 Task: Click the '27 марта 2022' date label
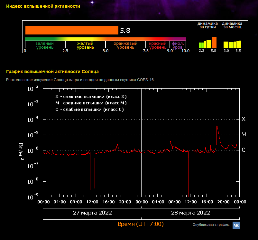[x=92, y=213]
